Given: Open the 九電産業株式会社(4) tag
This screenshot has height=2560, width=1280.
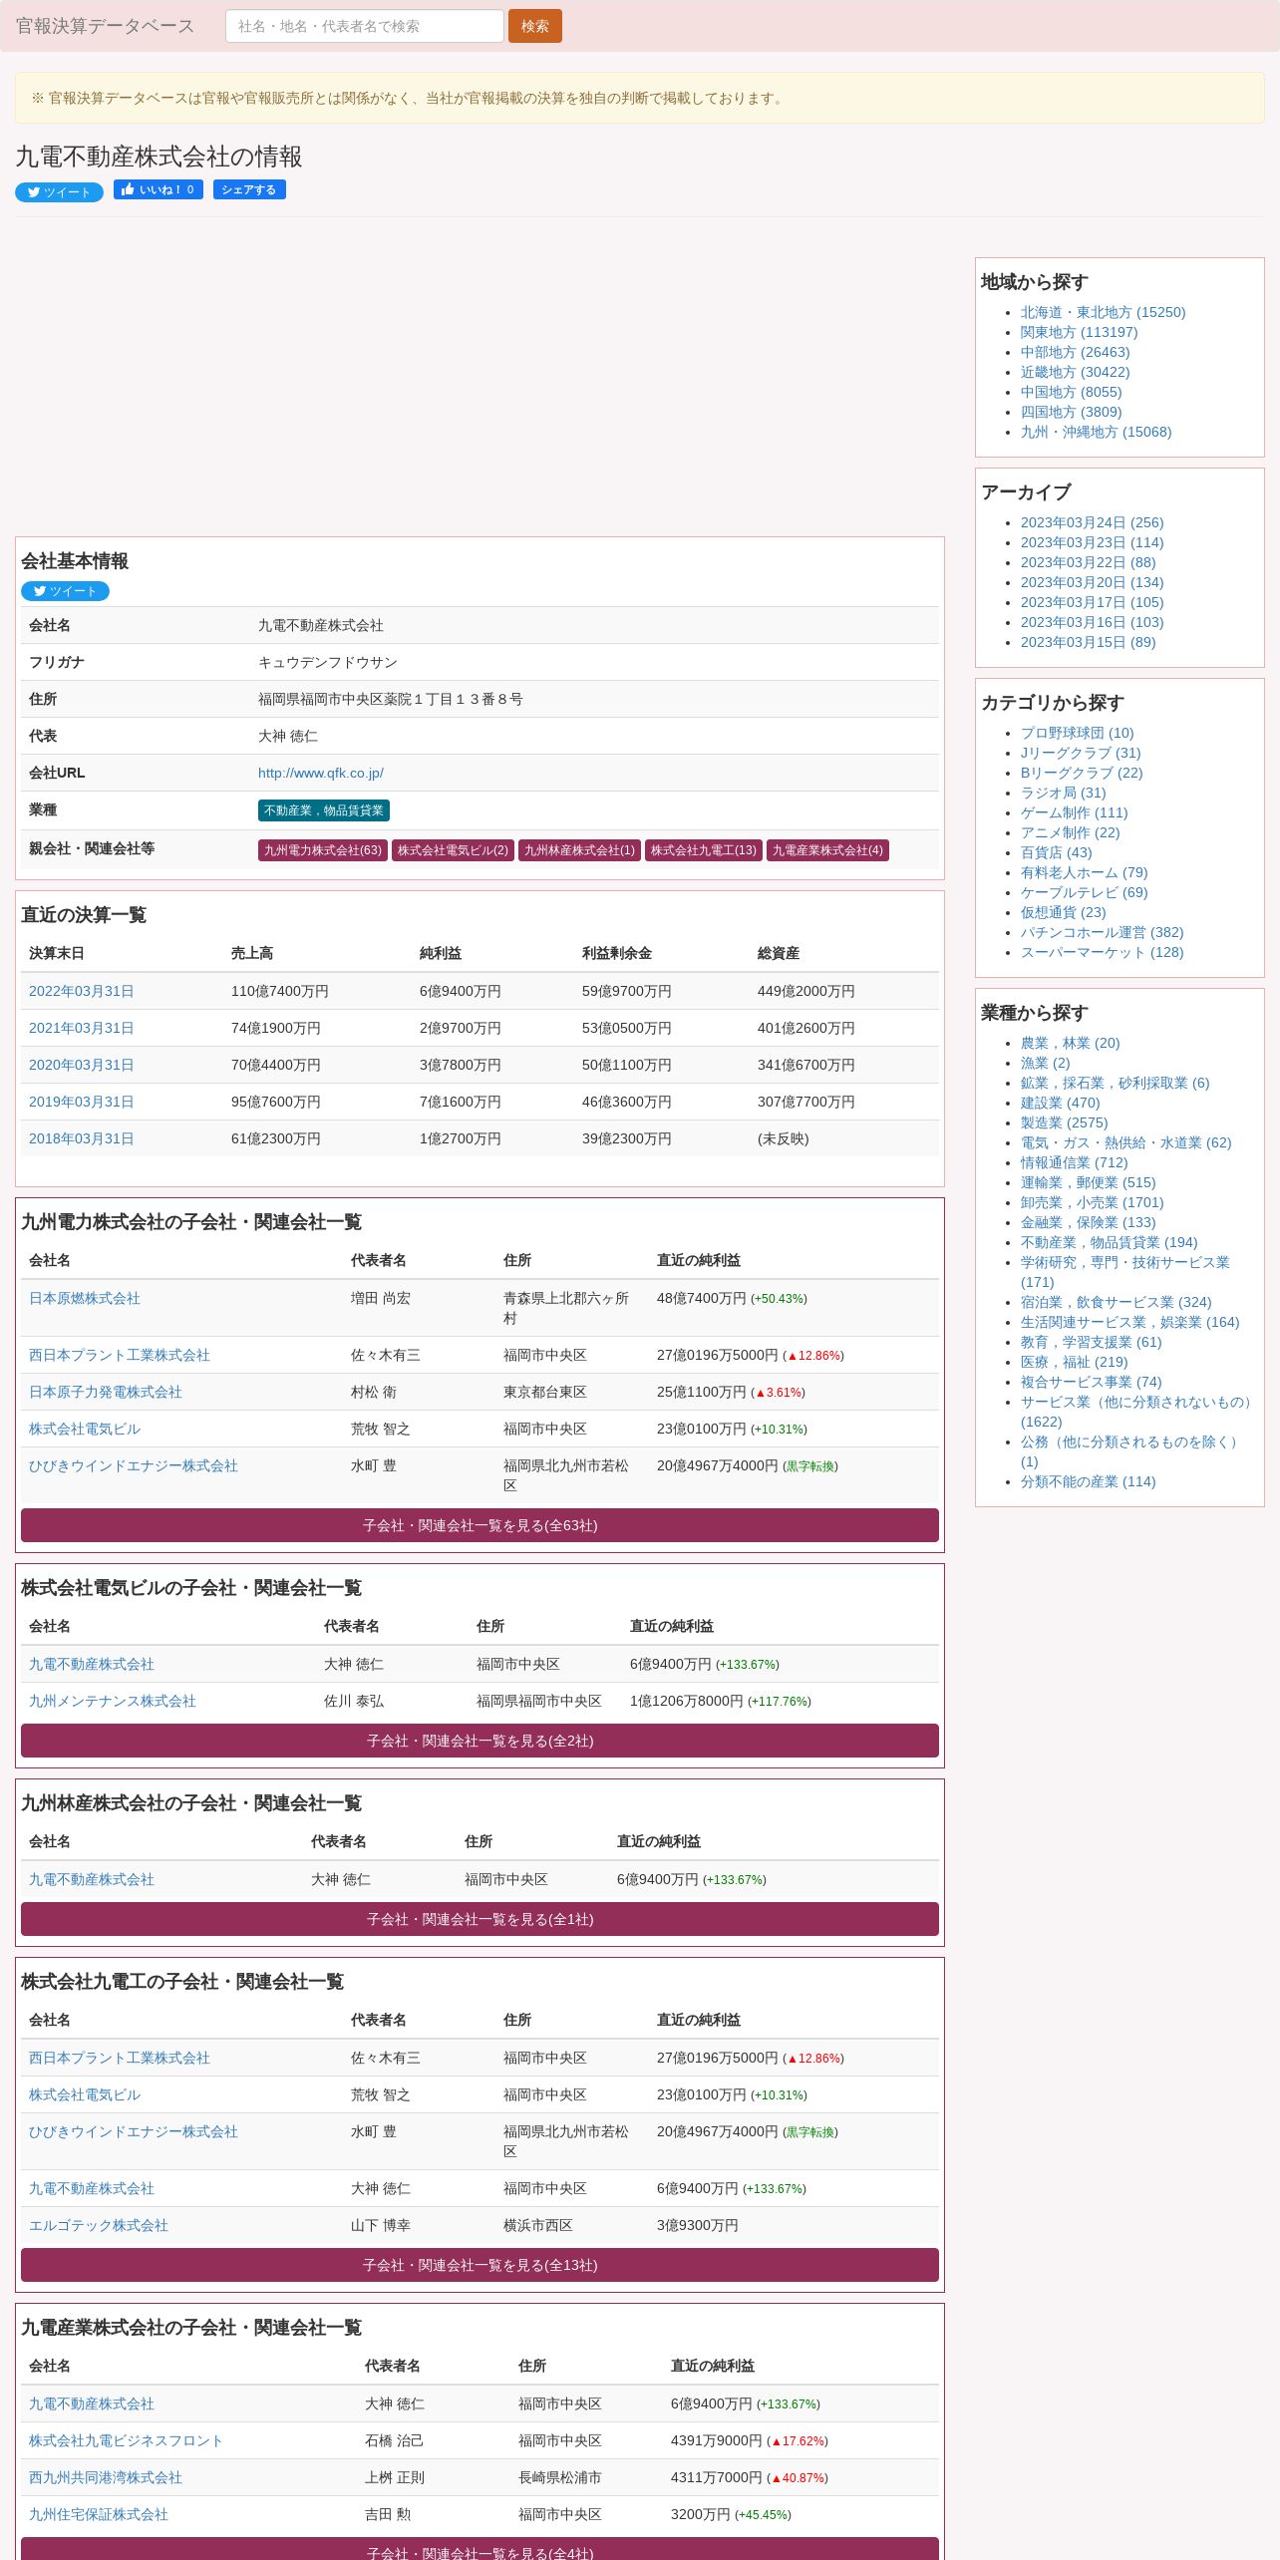Looking at the screenshot, I should [827, 850].
